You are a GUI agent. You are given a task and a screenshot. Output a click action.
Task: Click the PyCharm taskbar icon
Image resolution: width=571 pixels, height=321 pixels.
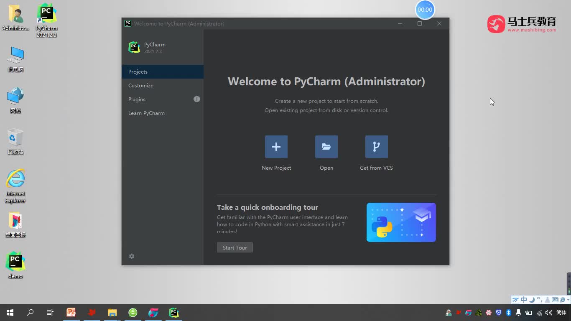pyautogui.click(x=174, y=313)
